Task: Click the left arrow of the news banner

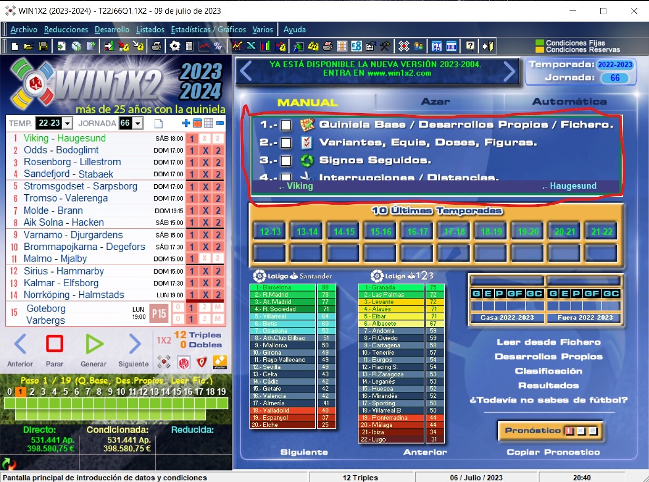Action: [246, 72]
